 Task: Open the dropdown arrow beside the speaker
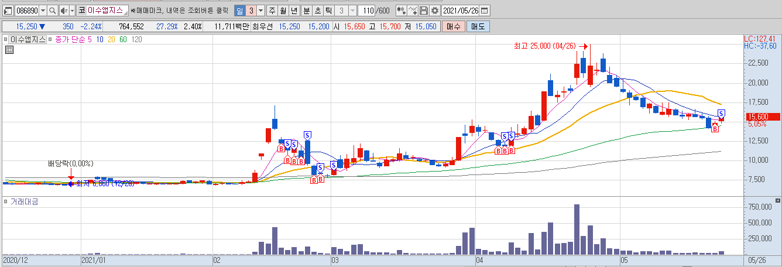[x=72, y=11]
